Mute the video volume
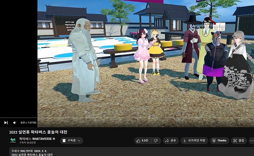 pos(15,122)
